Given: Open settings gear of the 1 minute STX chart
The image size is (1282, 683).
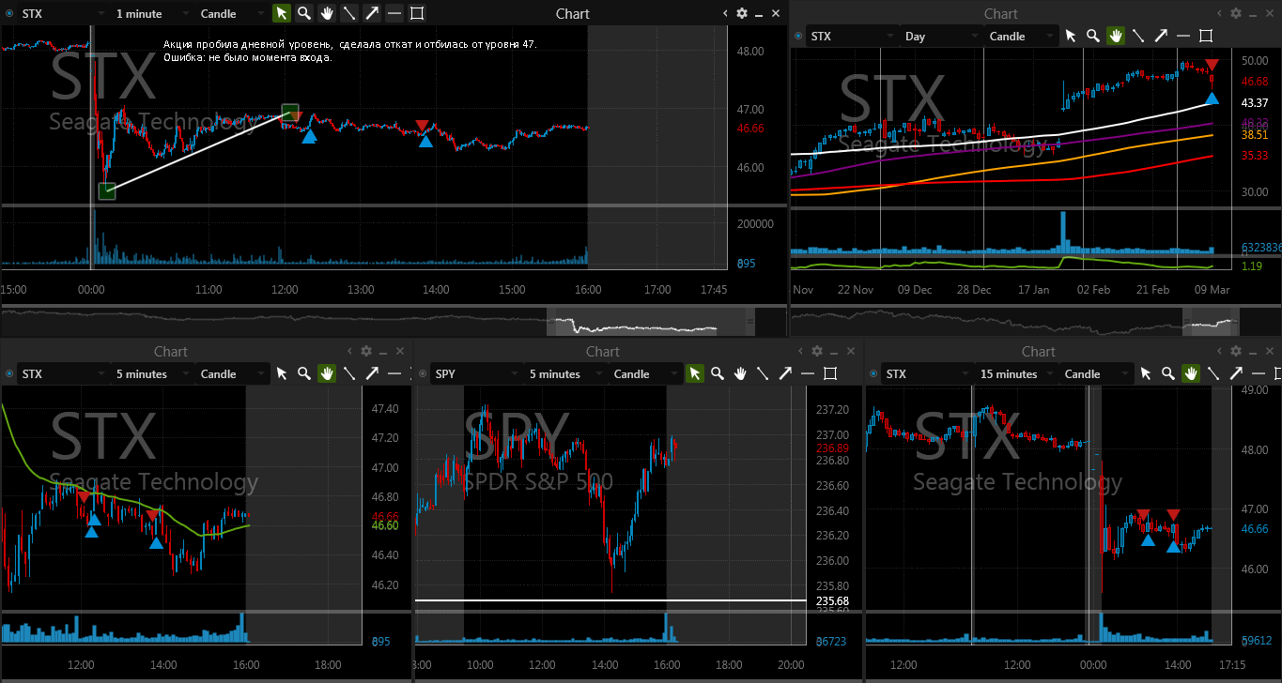Looking at the screenshot, I should point(742,13).
